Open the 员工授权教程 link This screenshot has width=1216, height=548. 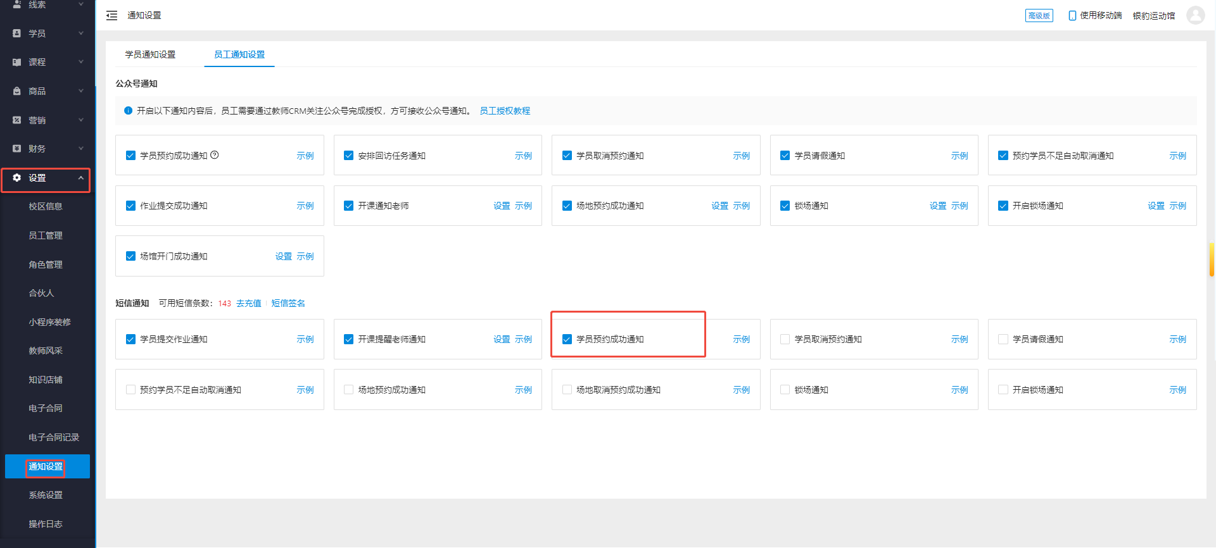[505, 111]
